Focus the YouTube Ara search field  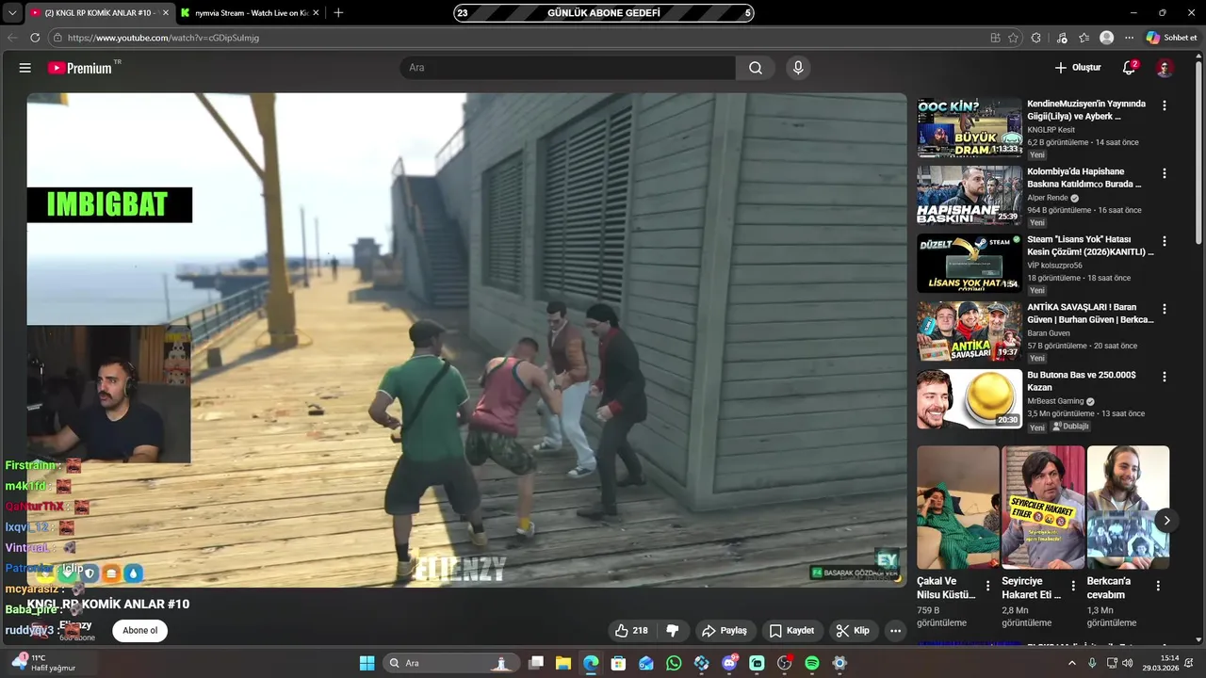click(568, 68)
